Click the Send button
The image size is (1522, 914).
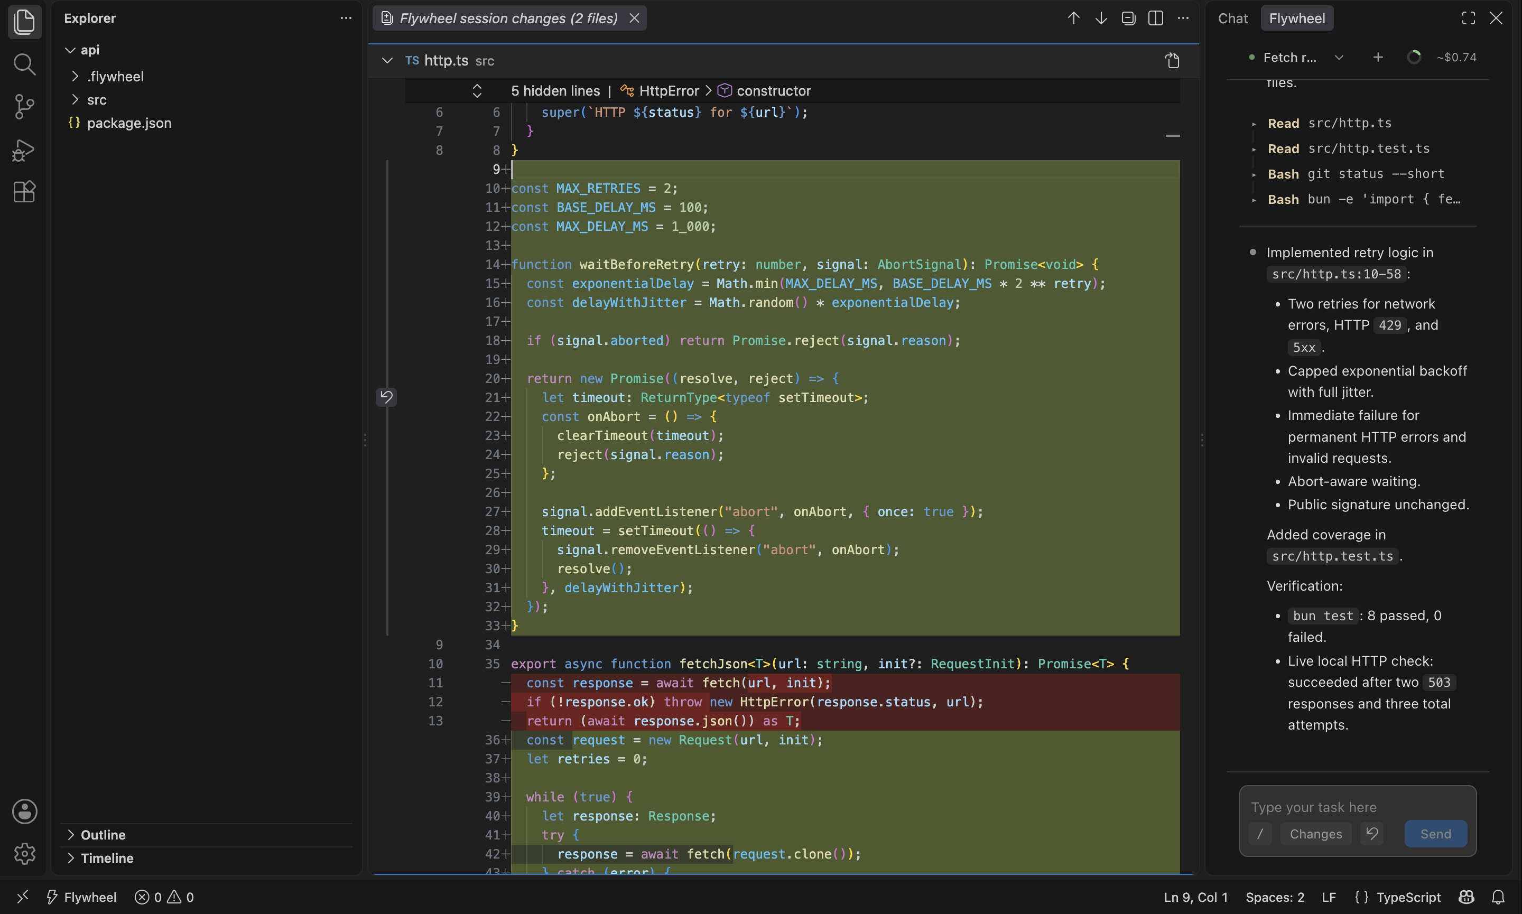[1435, 834]
